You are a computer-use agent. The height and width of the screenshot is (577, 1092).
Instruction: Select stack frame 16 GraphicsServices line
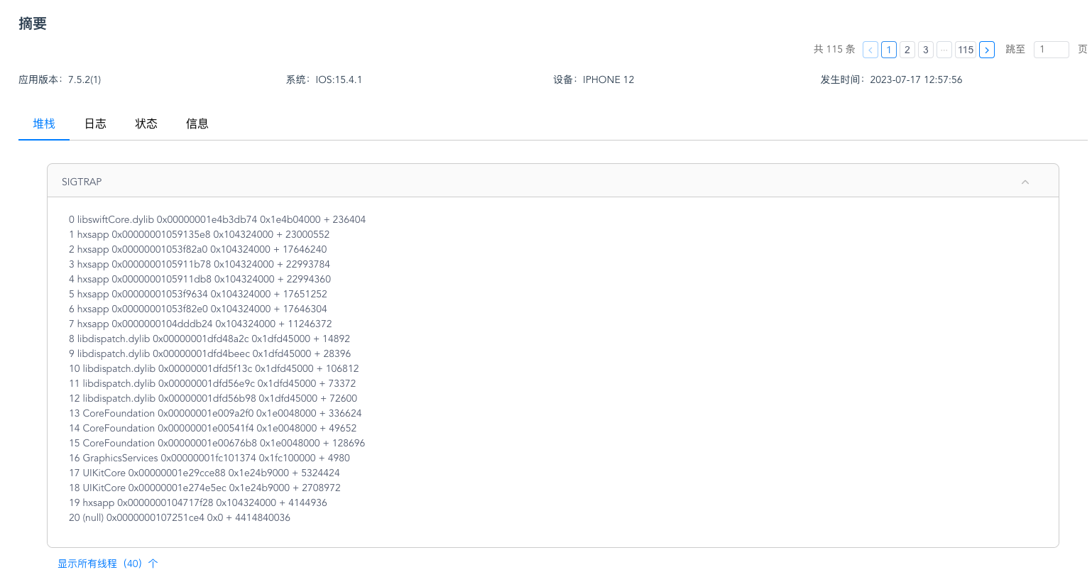(x=209, y=458)
